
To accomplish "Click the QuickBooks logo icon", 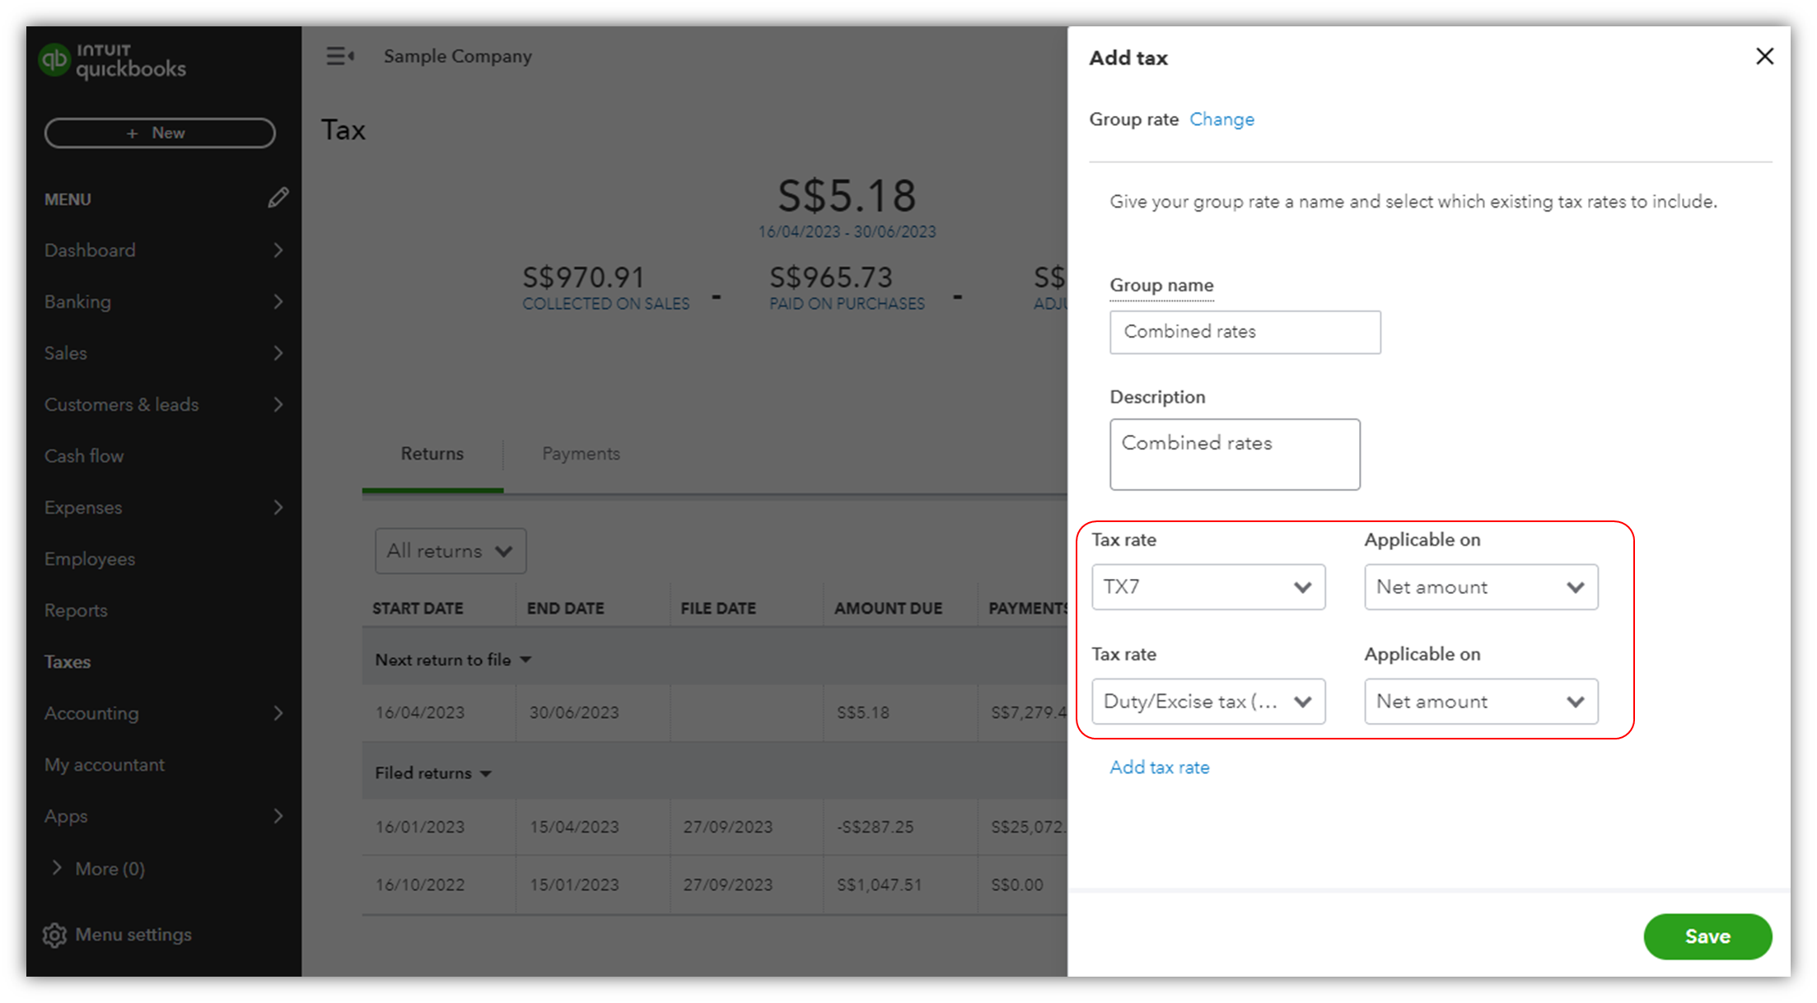I will 54,60.
